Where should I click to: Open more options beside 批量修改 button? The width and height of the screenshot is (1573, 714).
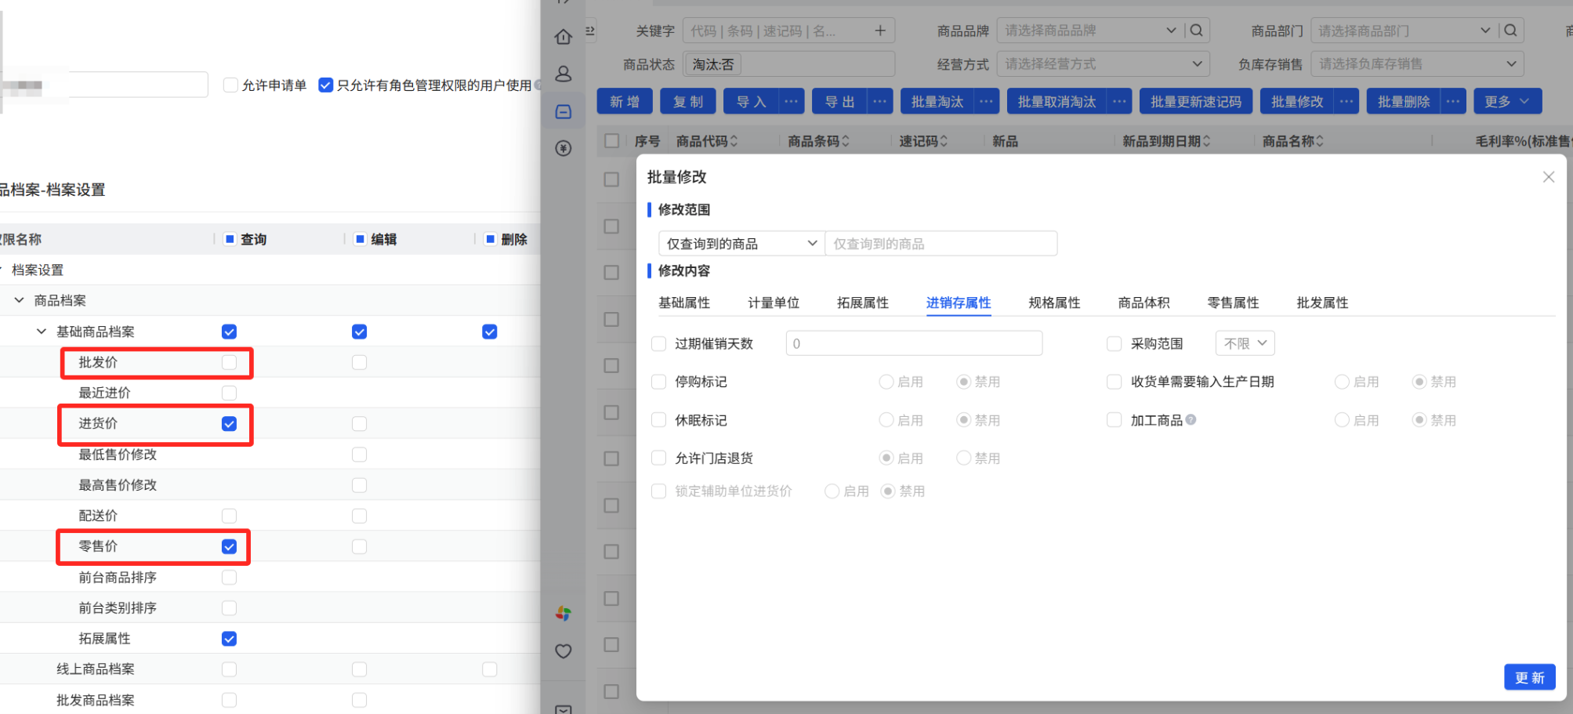1346,102
